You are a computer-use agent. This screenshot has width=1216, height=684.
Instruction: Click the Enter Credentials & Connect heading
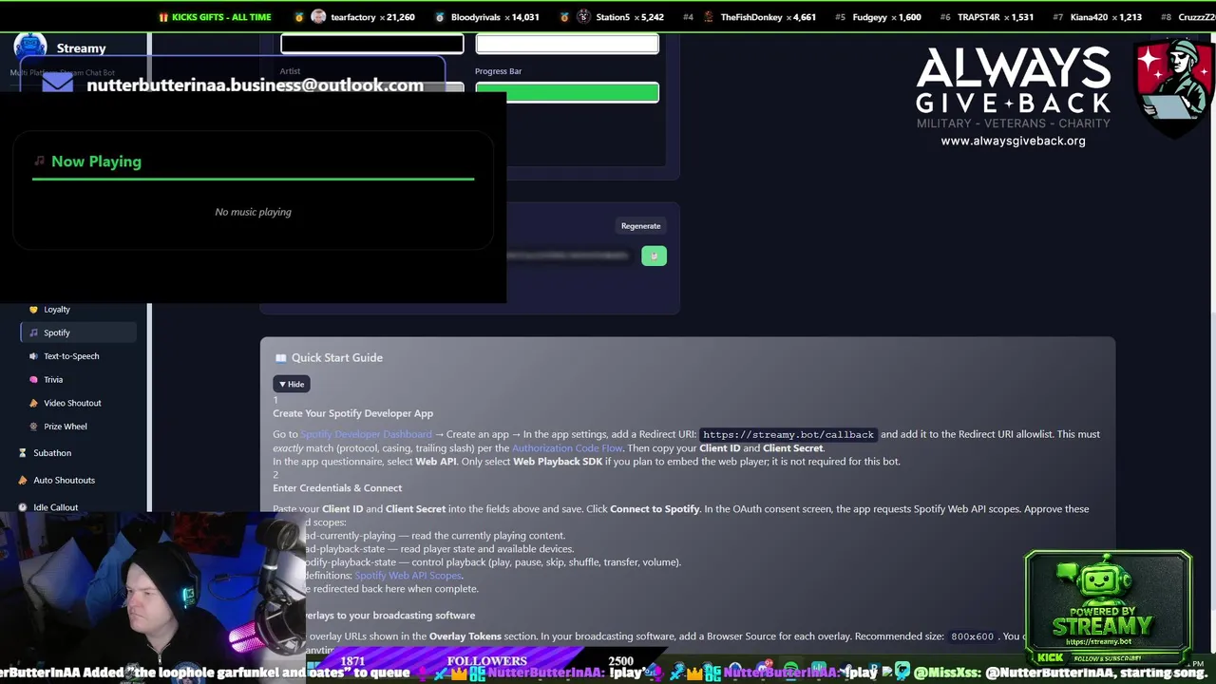coord(337,488)
